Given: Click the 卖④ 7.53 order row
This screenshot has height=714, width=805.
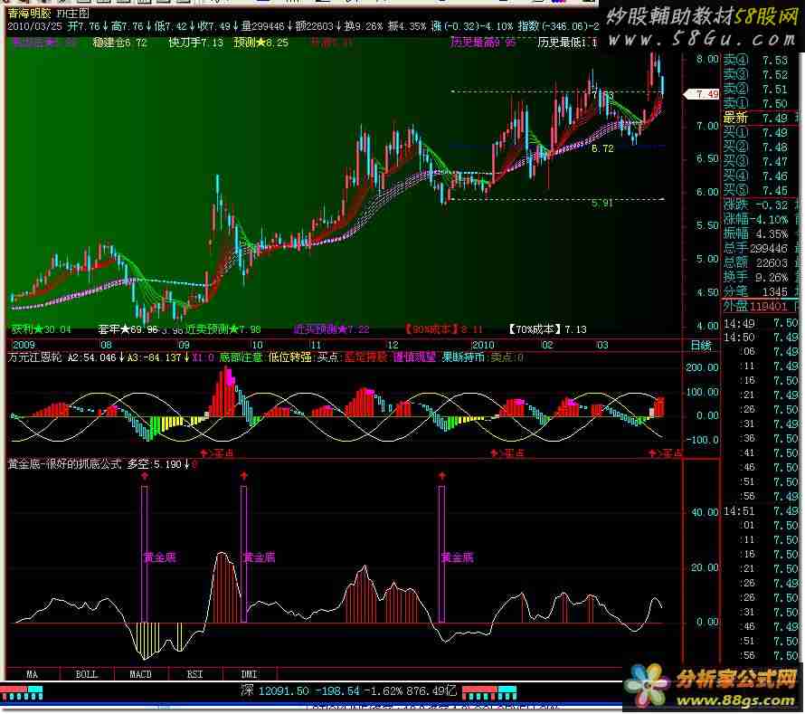Looking at the screenshot, I should (x=756, y=60).
